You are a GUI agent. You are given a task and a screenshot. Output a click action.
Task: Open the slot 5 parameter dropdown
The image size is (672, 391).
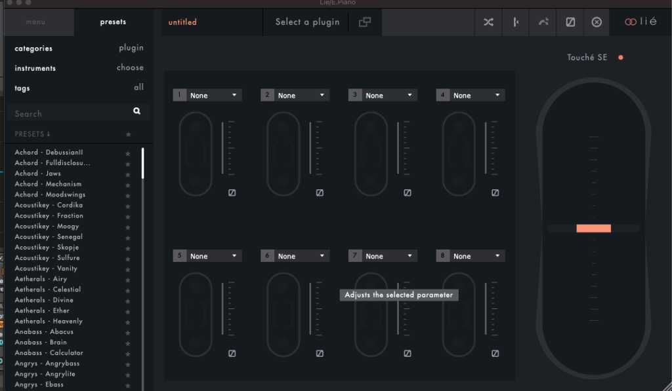(x=207, y=256)
